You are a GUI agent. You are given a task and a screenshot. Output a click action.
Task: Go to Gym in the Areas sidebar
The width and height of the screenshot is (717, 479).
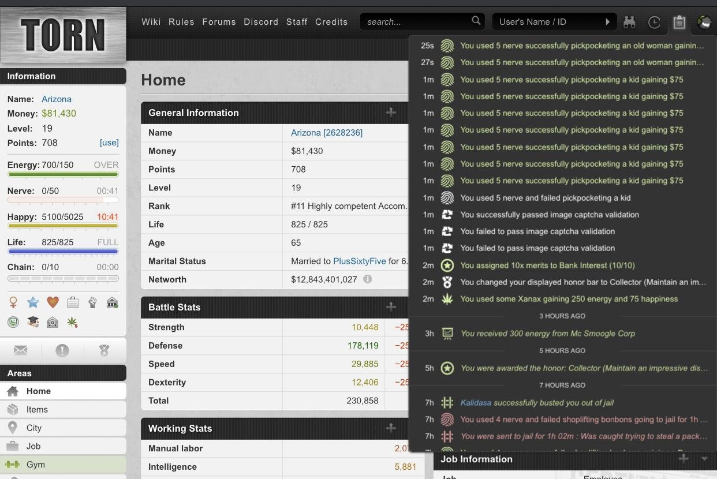point(35,465)
